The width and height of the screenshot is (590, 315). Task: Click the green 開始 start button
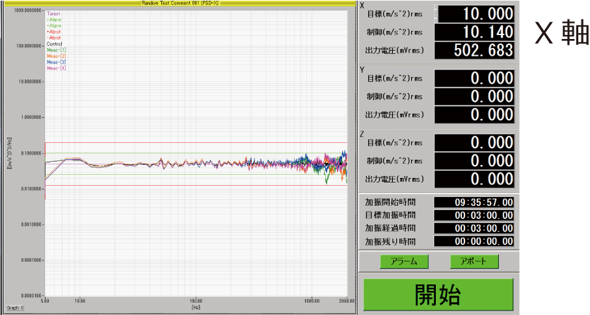coord(438,294)
